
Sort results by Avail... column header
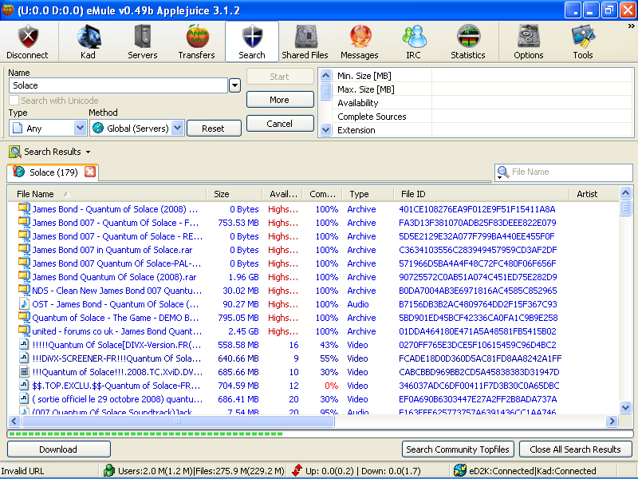(x=283, y=194)
